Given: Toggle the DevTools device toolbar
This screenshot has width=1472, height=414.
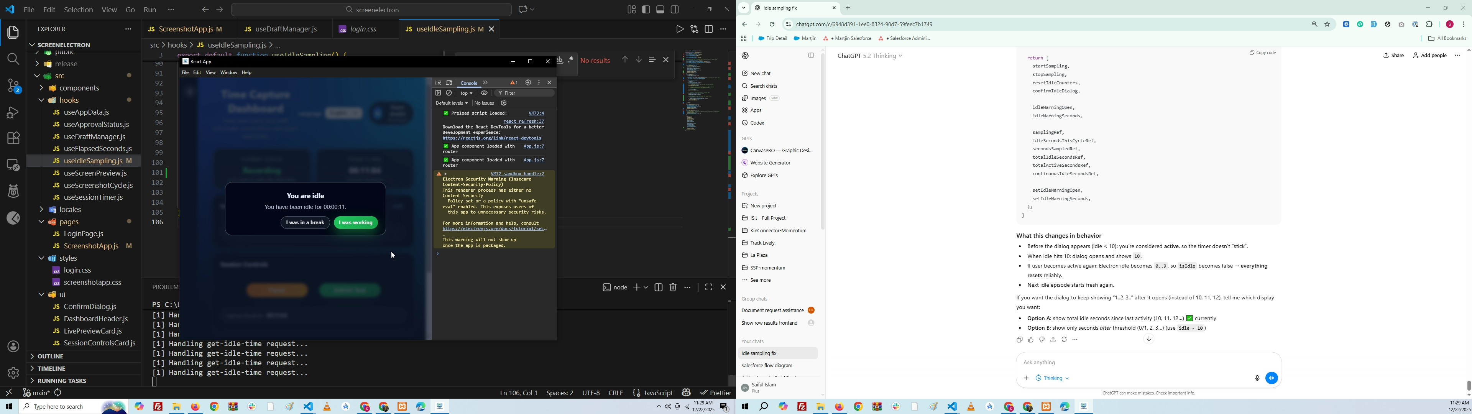Looking at the screenshot, I should click(450, 83).
